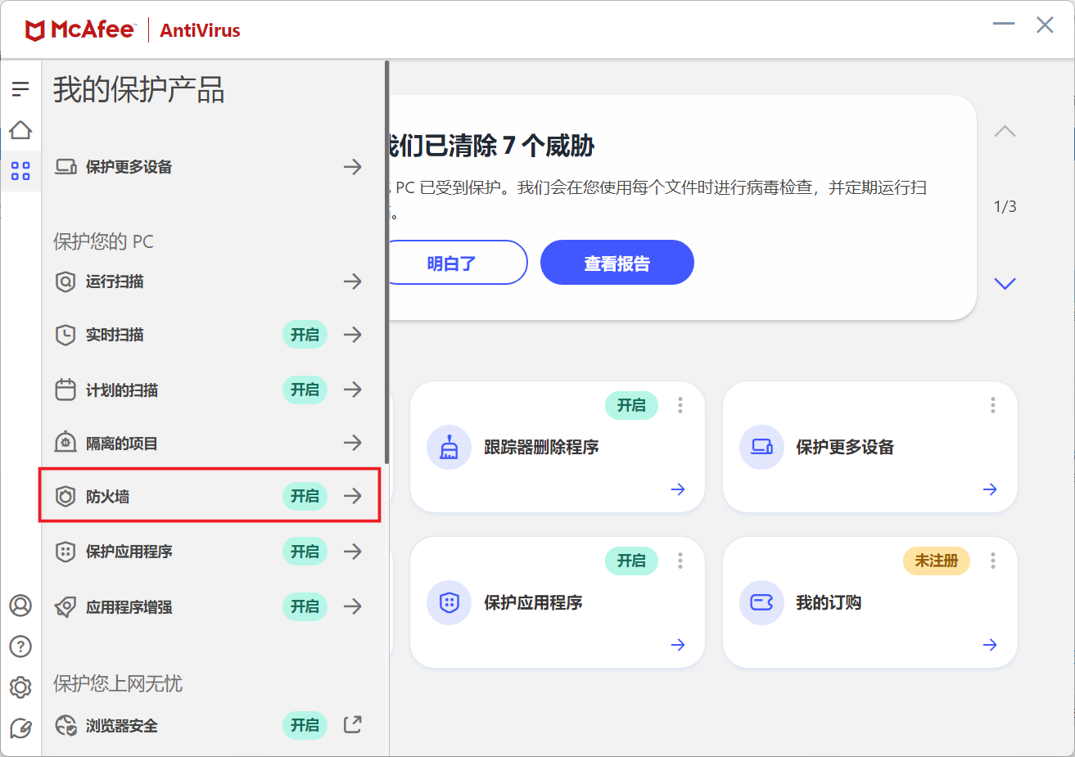The height and width of the screenshot is (757, 1075).
Task: Click the side menu vertical scrollbar
Action: (386, 262)
